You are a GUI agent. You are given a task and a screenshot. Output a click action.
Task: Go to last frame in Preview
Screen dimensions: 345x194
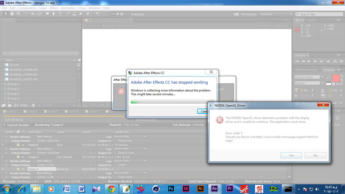point(321,61)
